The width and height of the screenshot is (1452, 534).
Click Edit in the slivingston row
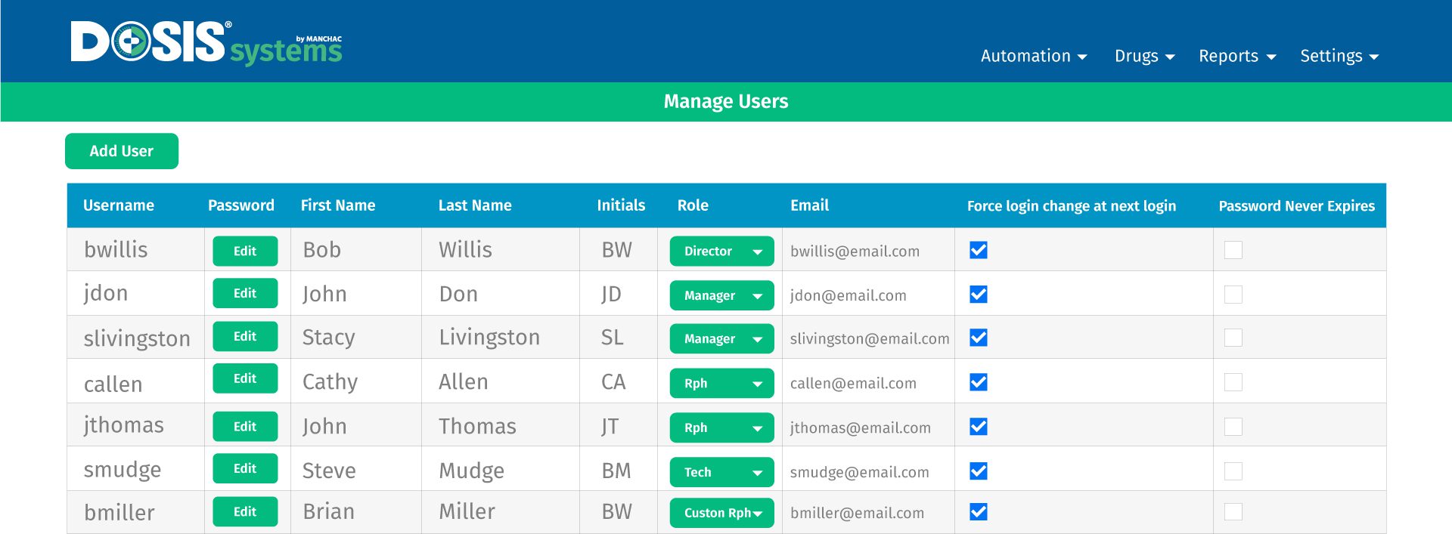(245, 336)
